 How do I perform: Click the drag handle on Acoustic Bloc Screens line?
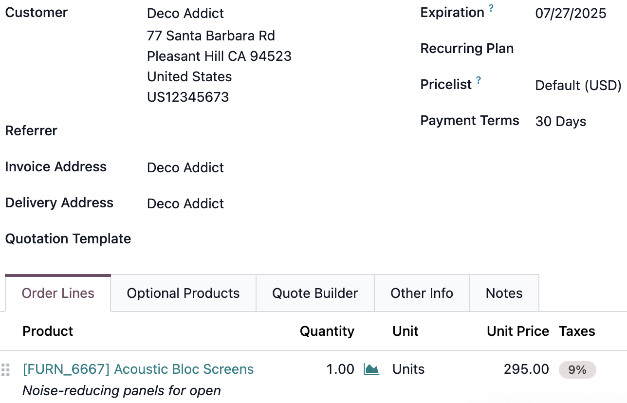point(5,370)
